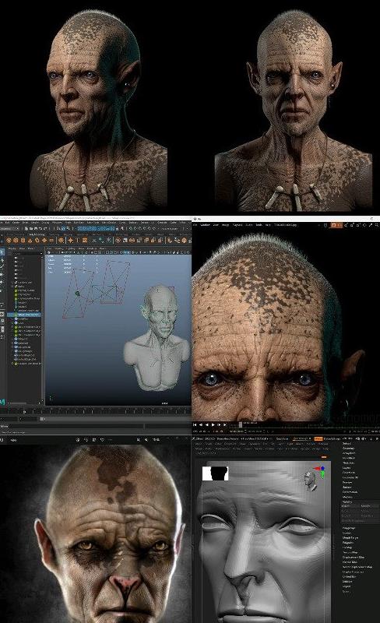This screenshot has height=623, width=380.
Task: Click the Maya time slider track
Action: [x=96, y=410]
